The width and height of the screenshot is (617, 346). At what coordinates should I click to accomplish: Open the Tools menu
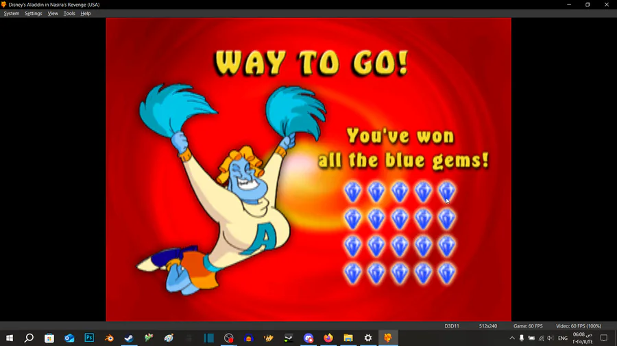tap(69, 14)
